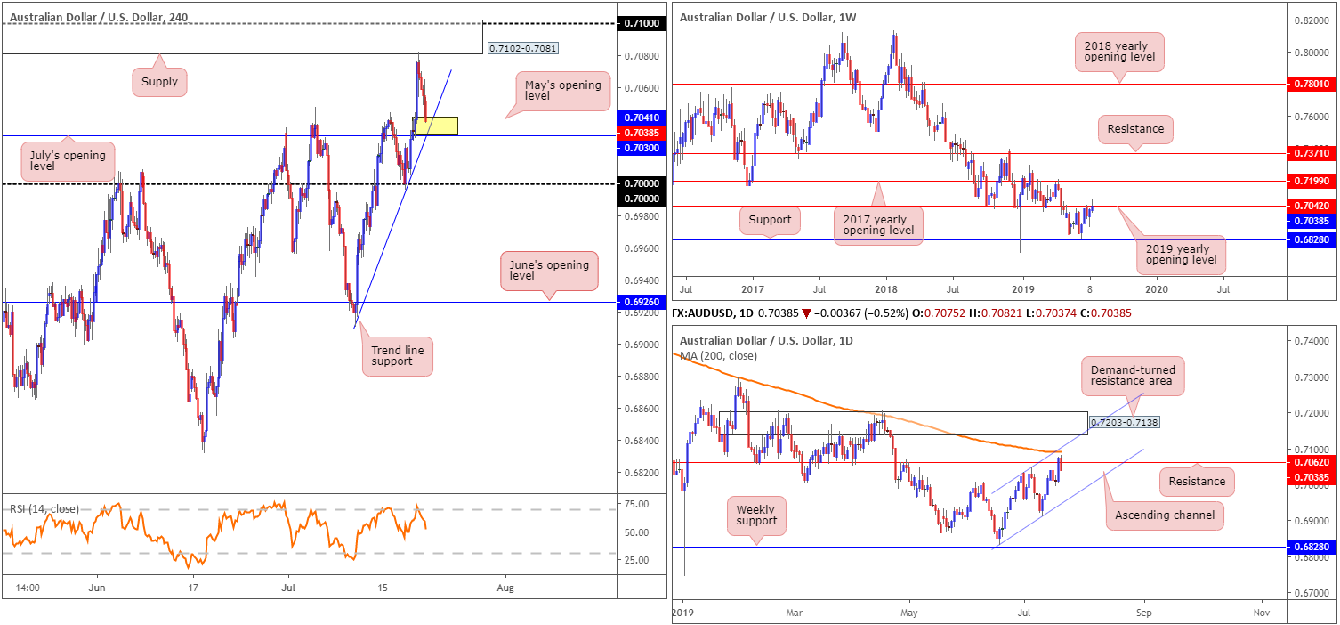Click the red 0.78010 price tag
The width and height of the screenshot is (1340, 625).
(x=1312, y=84)
